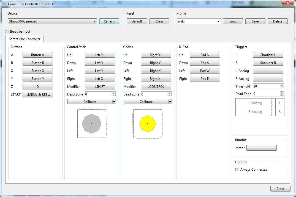
Task: Click C Stick Right mapping 'Right X+'
Action: click(x=156, y=79)
